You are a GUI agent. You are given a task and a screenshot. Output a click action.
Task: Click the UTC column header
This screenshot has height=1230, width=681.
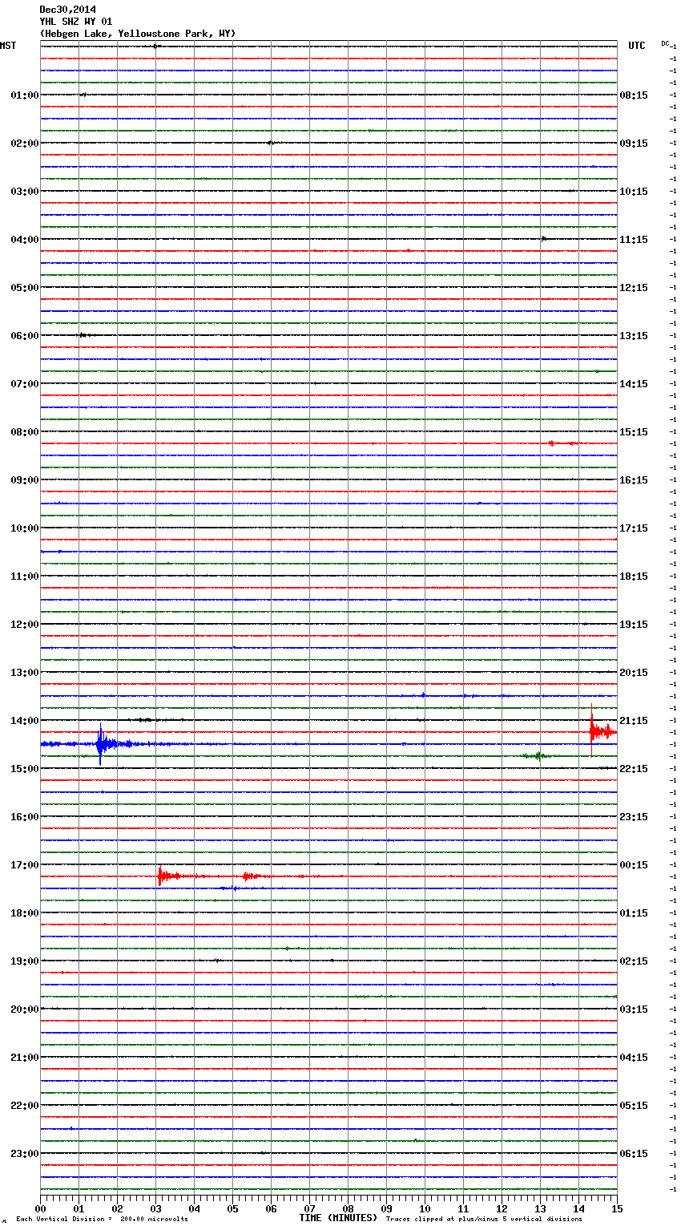coord(637,46)
